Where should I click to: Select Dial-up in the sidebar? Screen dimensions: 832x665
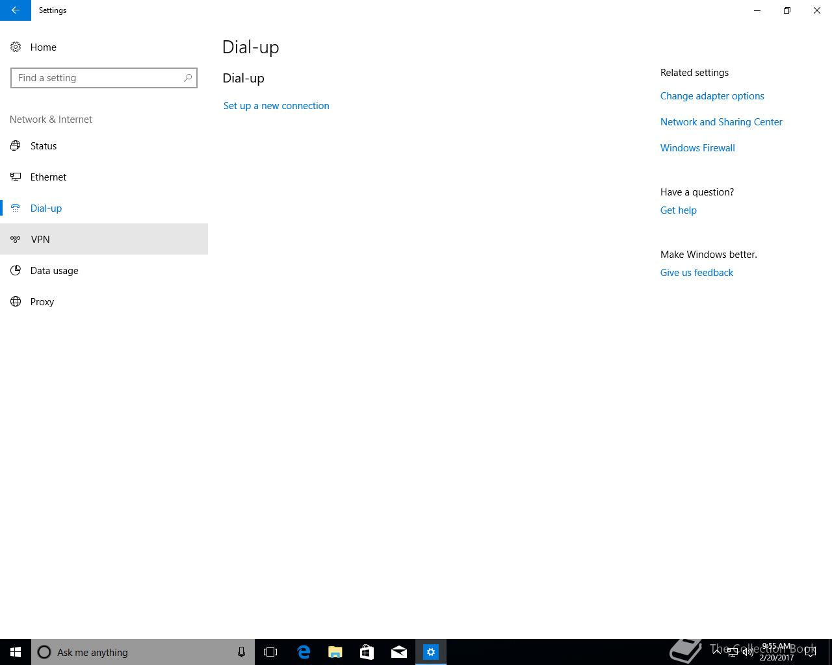tap(104, 208)
